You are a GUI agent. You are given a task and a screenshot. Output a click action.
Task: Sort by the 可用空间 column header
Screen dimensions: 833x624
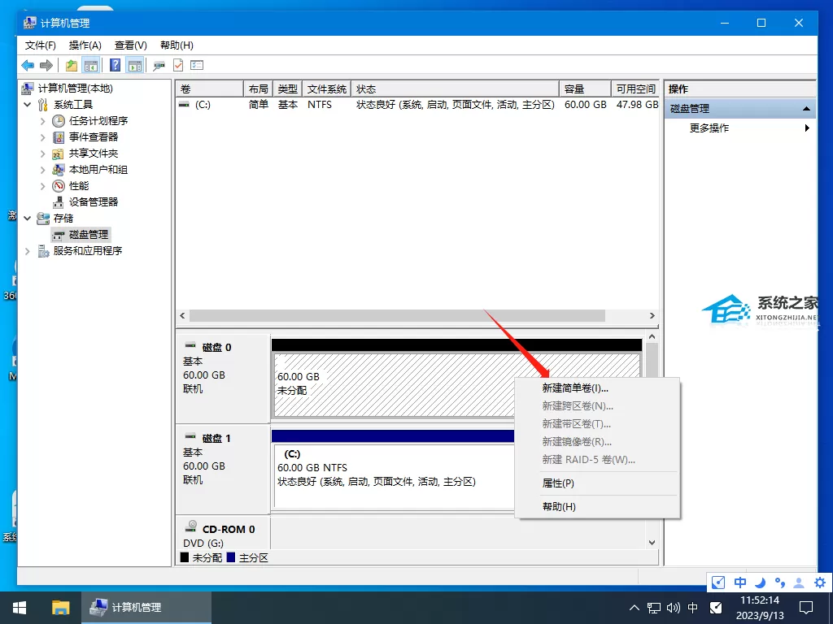point(635,89)
